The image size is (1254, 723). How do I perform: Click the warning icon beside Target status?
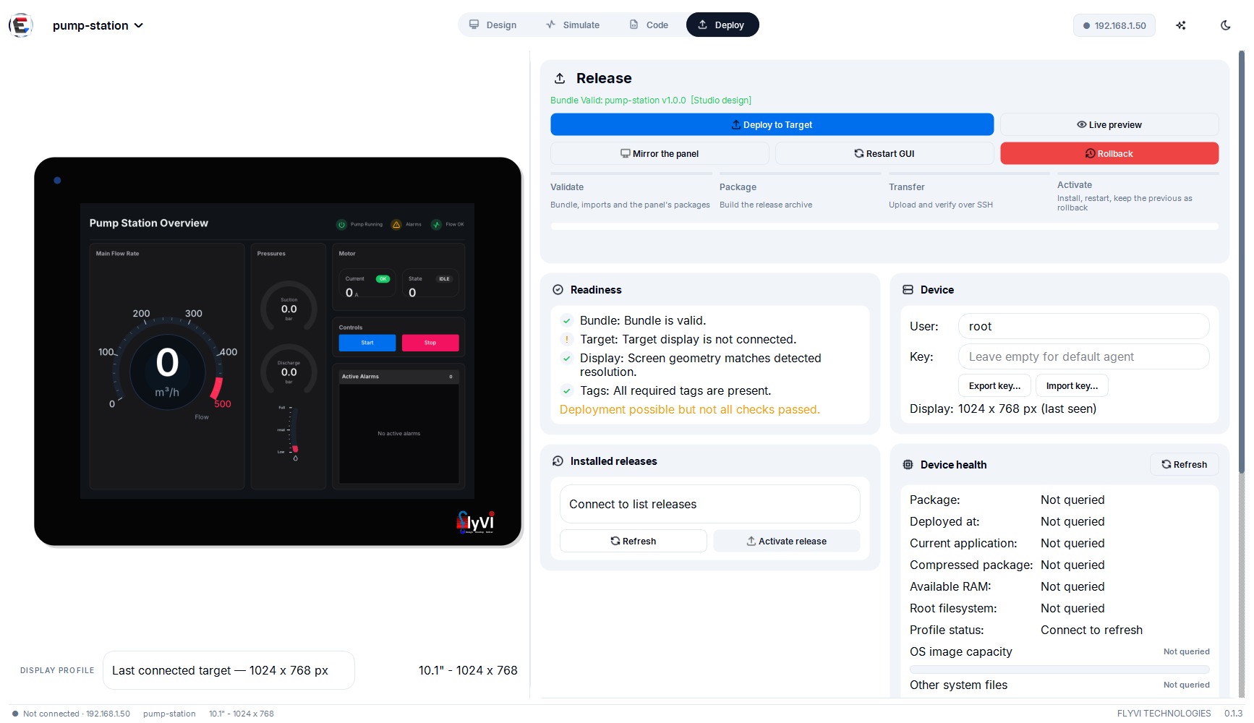[x=567, y=339]
